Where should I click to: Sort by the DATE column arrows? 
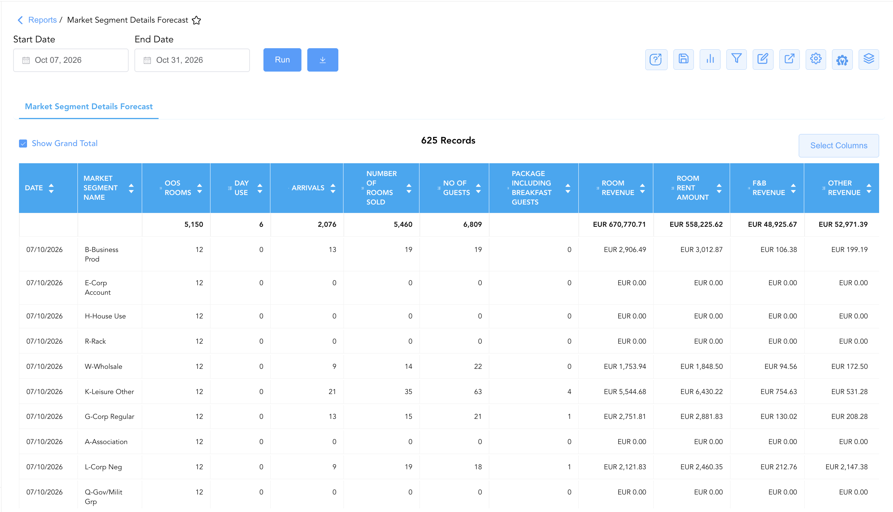click(x=51, y=188)
